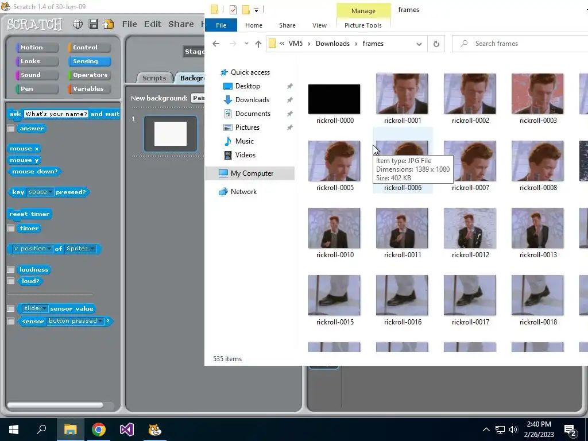Select the rickroll-0000 black thumbnail
588x441 pixels.
pos(334,99)
